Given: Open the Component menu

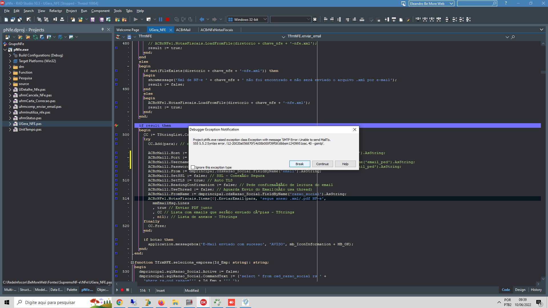Looking at the screenshot, I should (100, 11).
